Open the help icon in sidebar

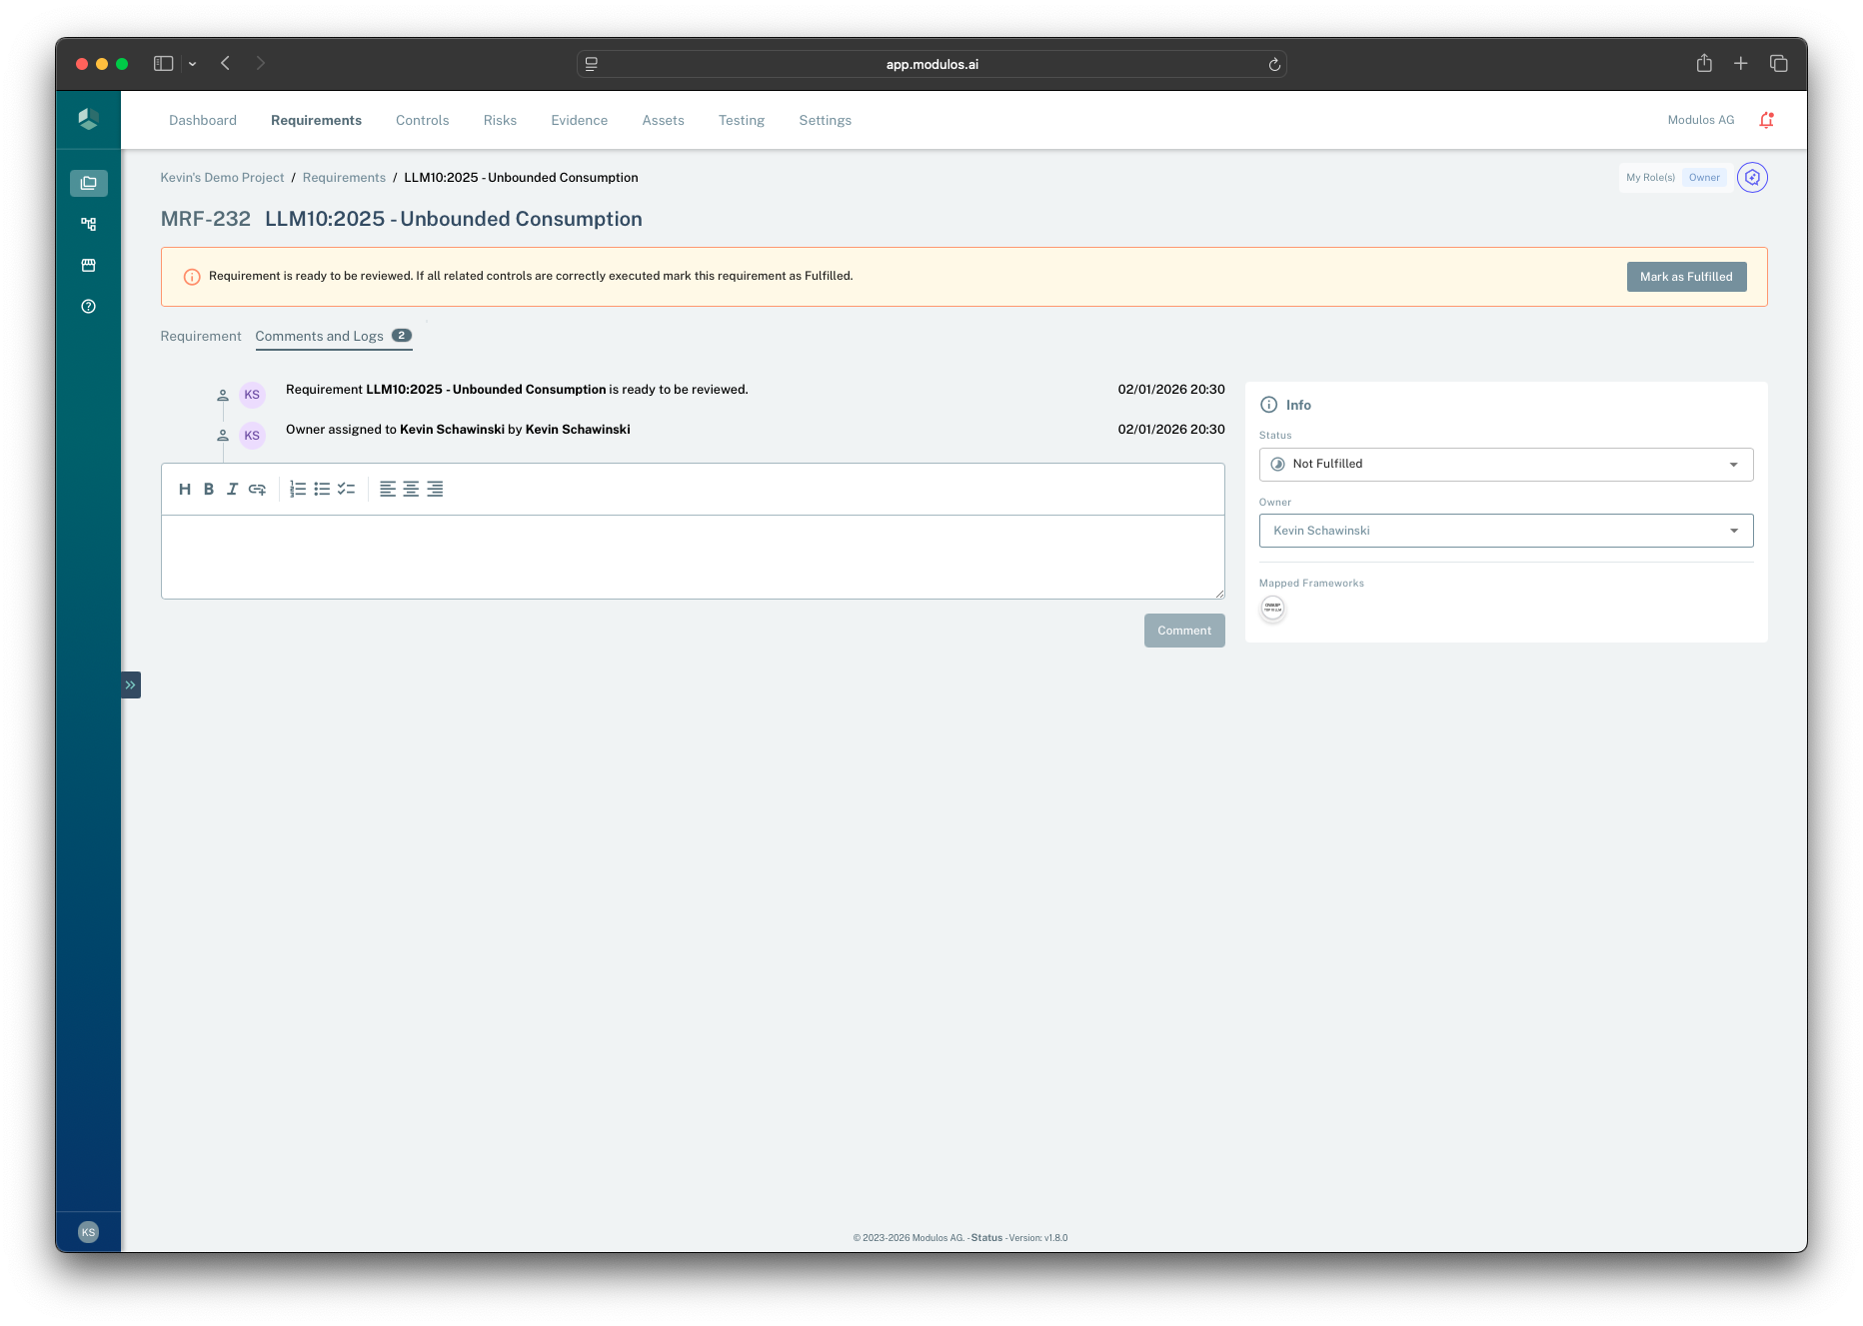point(88,306)
